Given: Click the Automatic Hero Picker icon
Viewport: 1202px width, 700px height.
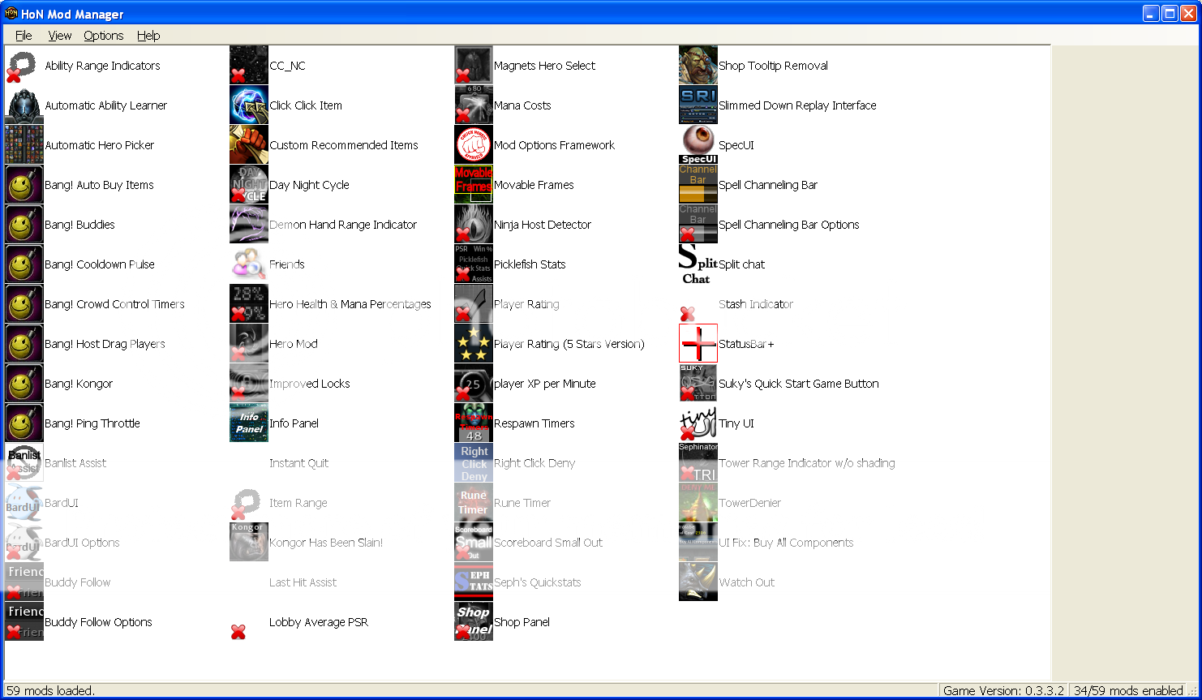Looking at the screenshot, I should pyautogui.click(x=24, y=145).
